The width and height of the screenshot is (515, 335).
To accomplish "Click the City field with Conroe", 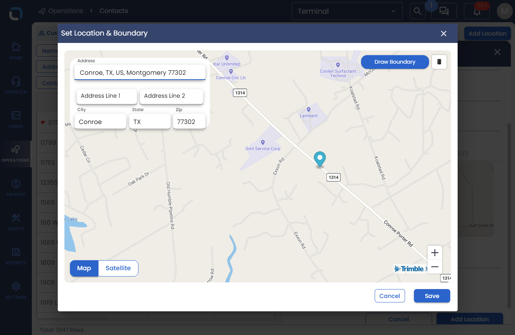I will tap(100, 122).
